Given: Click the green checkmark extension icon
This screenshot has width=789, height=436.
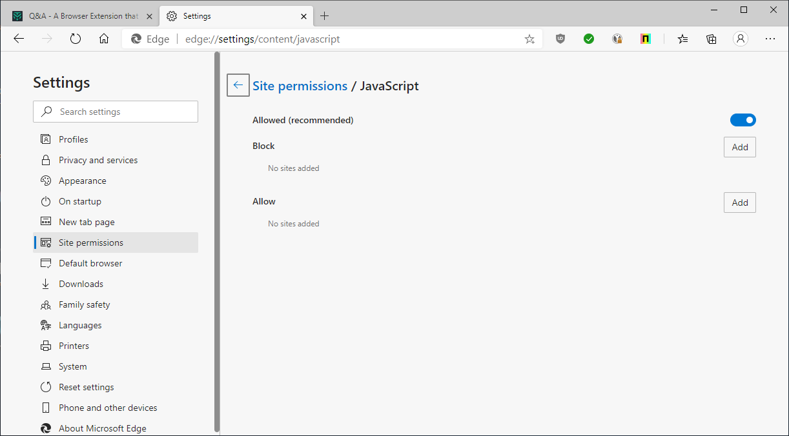Looking at the screenshot, I should (589, 39).
